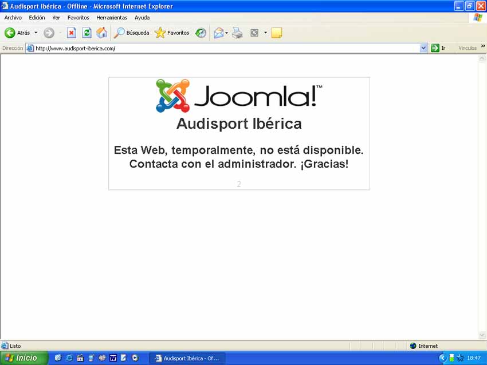Click the Joomla! logo image
The image size is (487, 365).
pyautogui.click(x=239, y=96)
